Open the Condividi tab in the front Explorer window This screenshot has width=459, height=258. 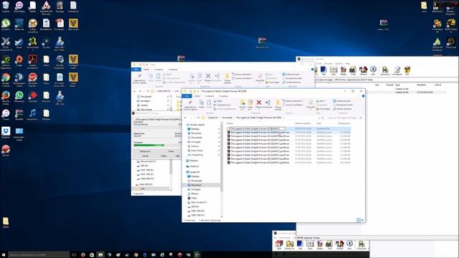[x=209, y=96]
